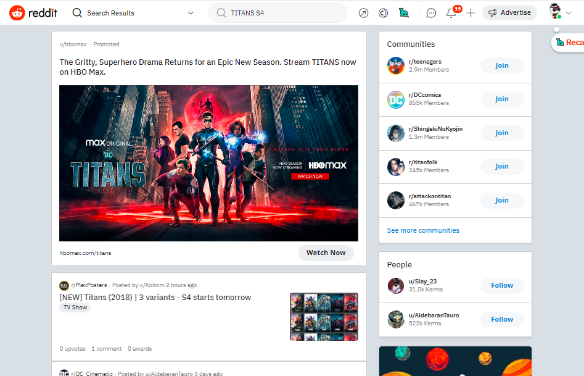Click the r/ShingekiNoKyojin community avatar
Image resolution: width=584 pixels, height=376 pixels.
(395, 133)
